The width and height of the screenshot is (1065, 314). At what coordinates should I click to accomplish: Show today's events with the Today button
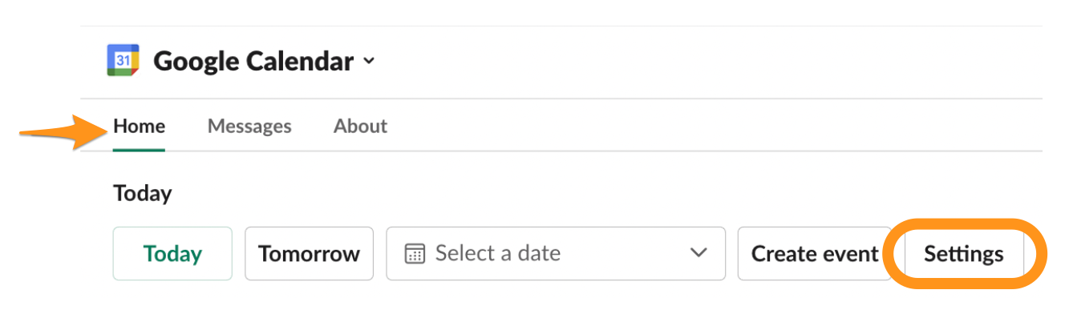(172, 253)
